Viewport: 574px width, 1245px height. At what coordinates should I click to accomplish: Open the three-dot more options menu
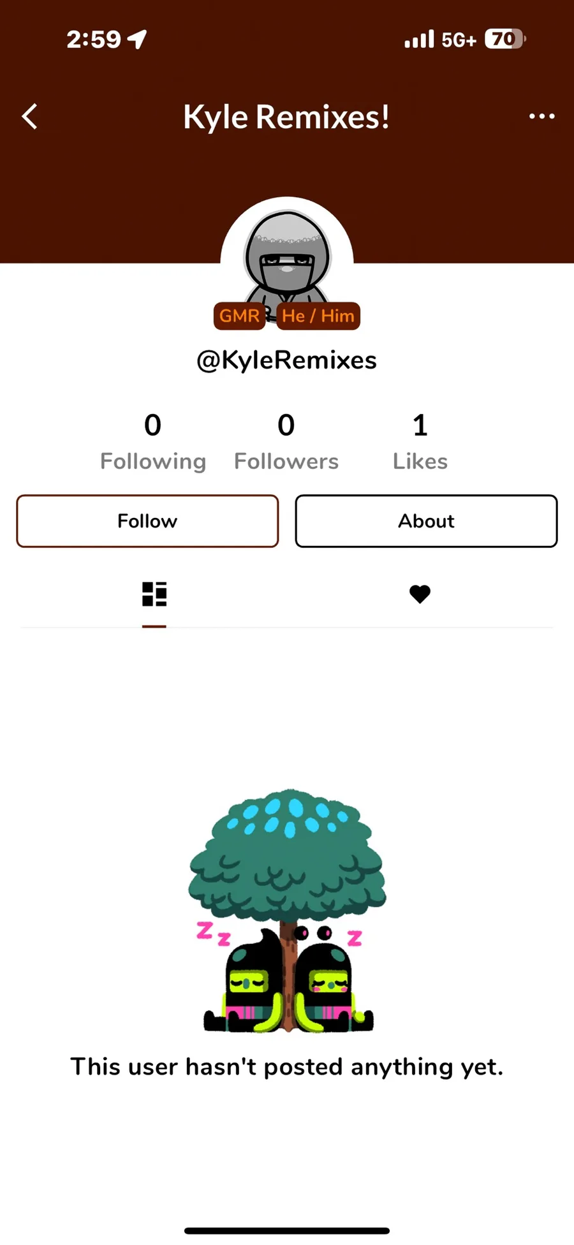pyautogui.click(x=541, y=117)
